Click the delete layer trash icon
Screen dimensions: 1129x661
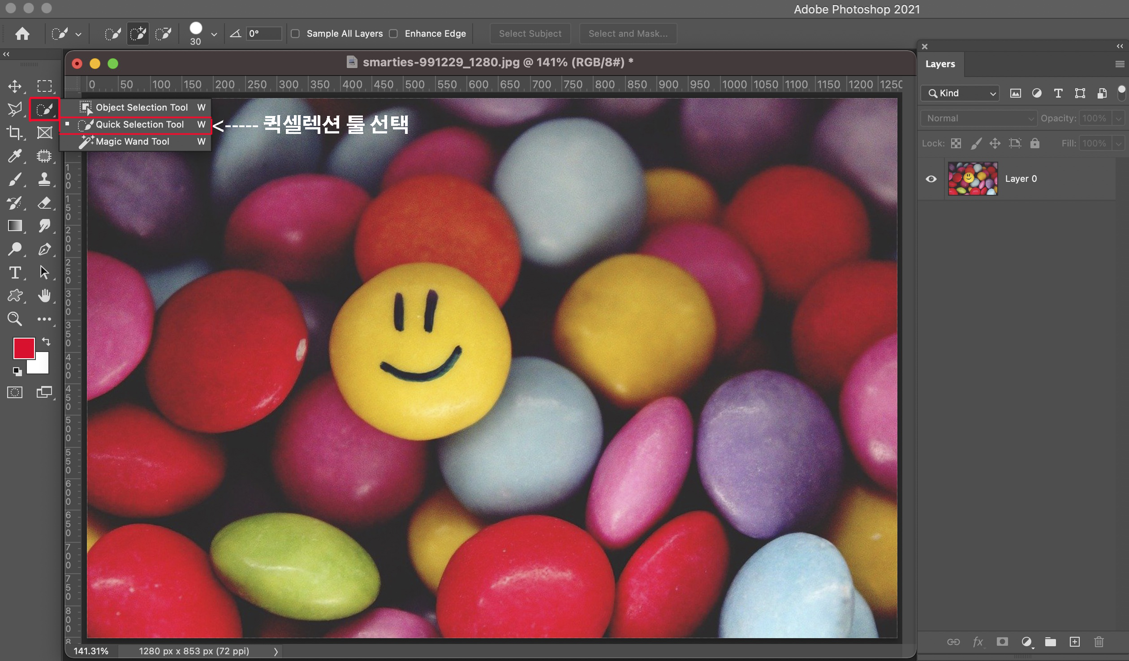coord(1099,642)
